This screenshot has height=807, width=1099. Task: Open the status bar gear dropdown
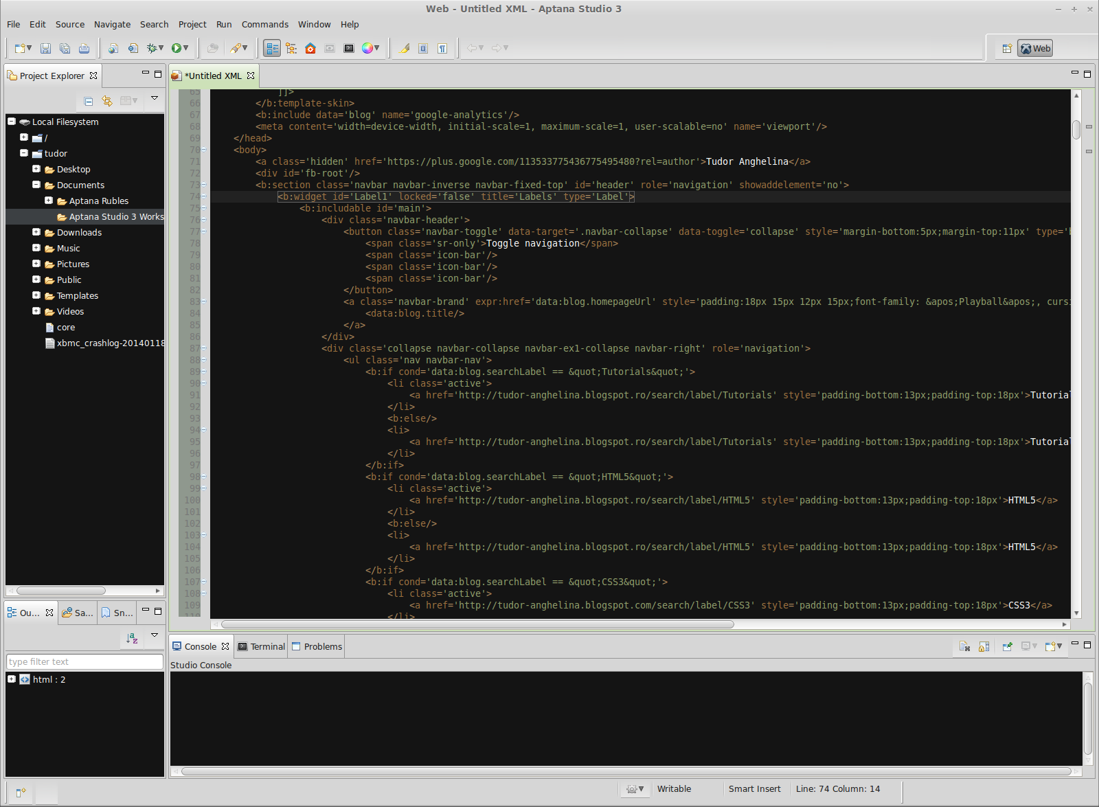tap(635, 789)
